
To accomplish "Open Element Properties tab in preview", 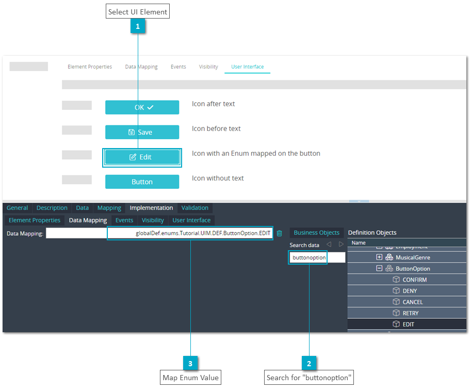I will (x=90, y=67).
